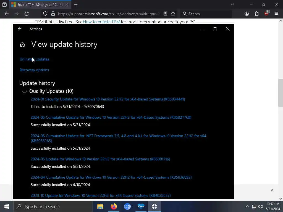Screen dimensions: 283x212
Task: Open the blue circle browser taskbar icon
Action: [127, 206]
